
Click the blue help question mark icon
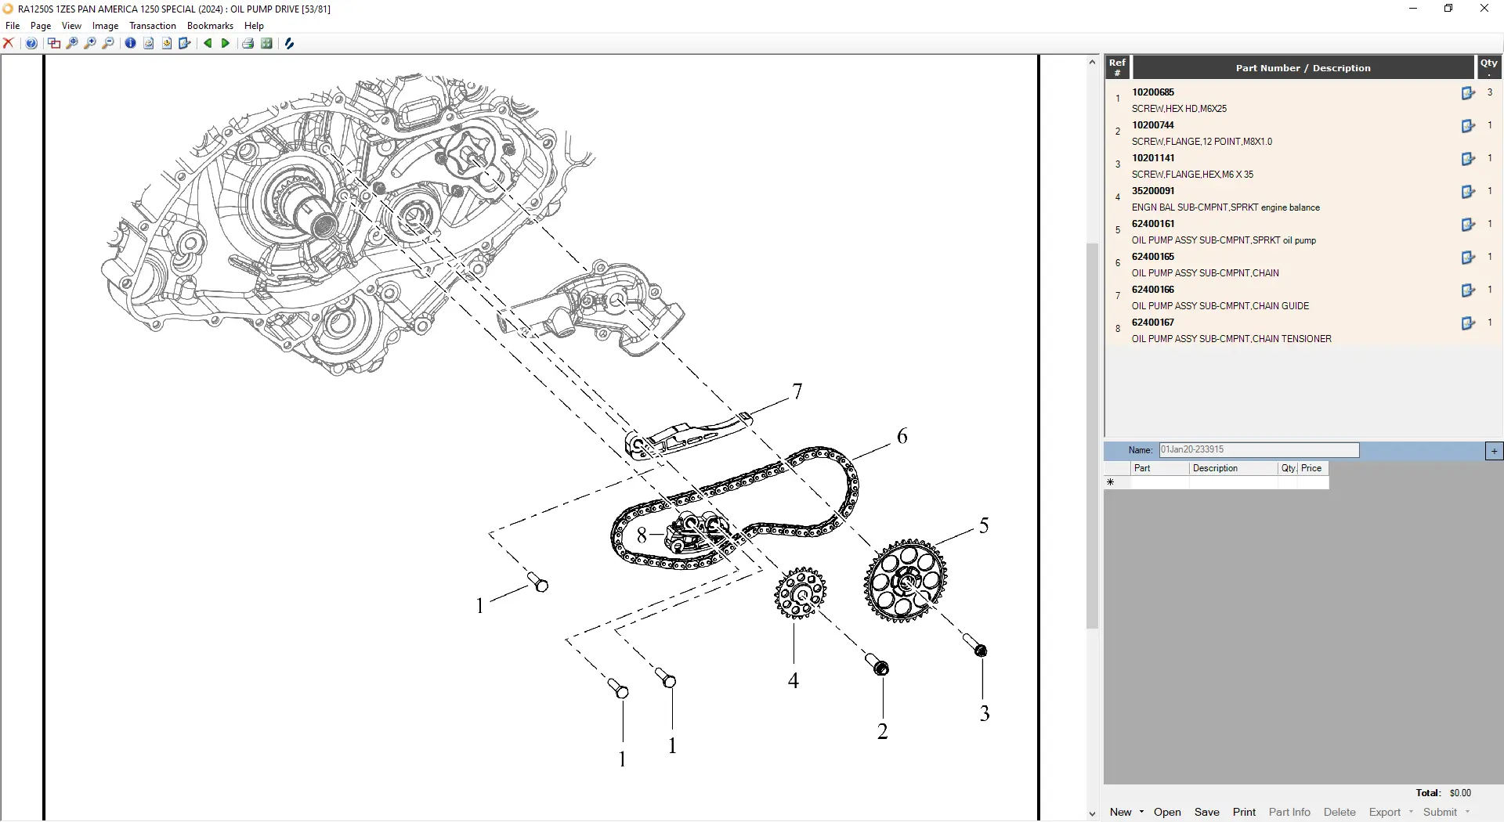coord(31,44)
